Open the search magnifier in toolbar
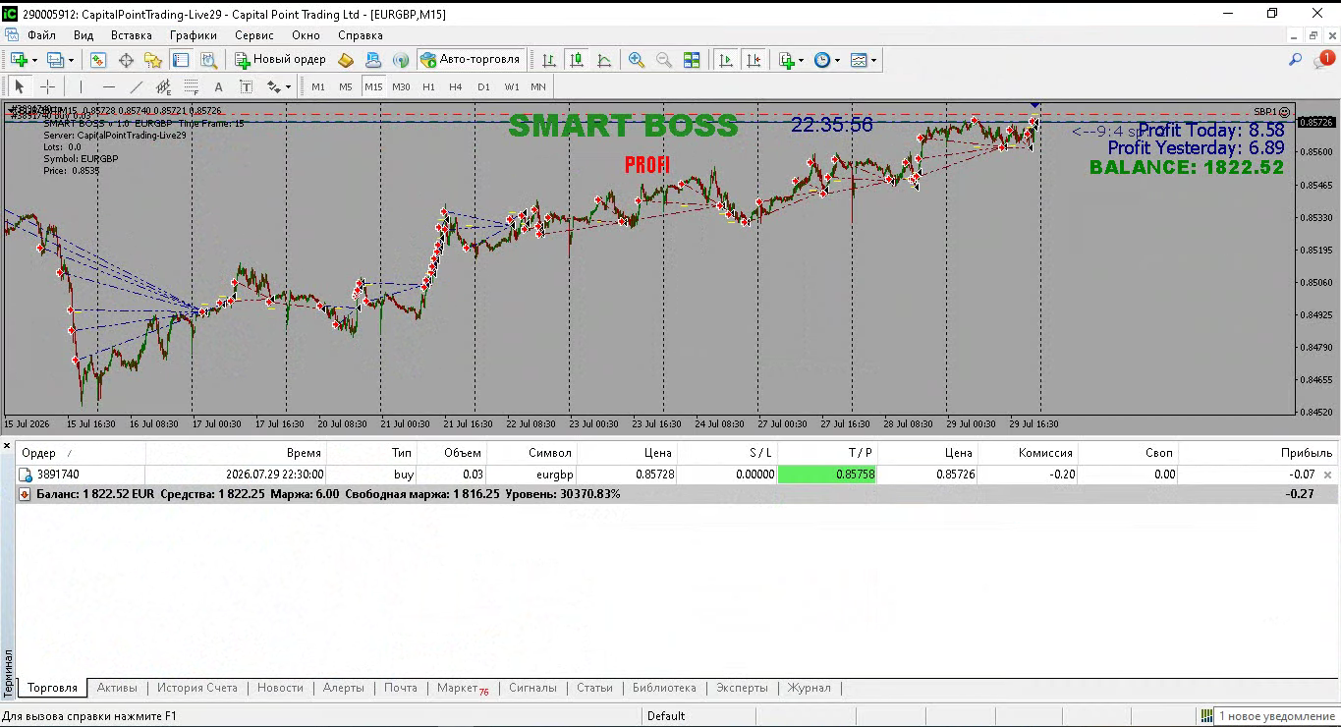The width and height of the screenshot is (1341, 727). [x=1295, y=60]
